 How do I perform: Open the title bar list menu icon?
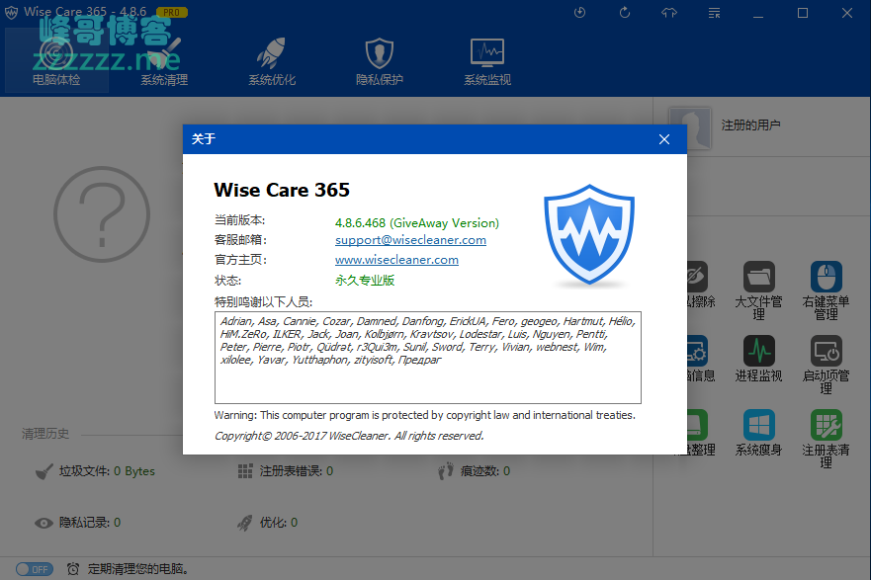(x=715, y=13)
